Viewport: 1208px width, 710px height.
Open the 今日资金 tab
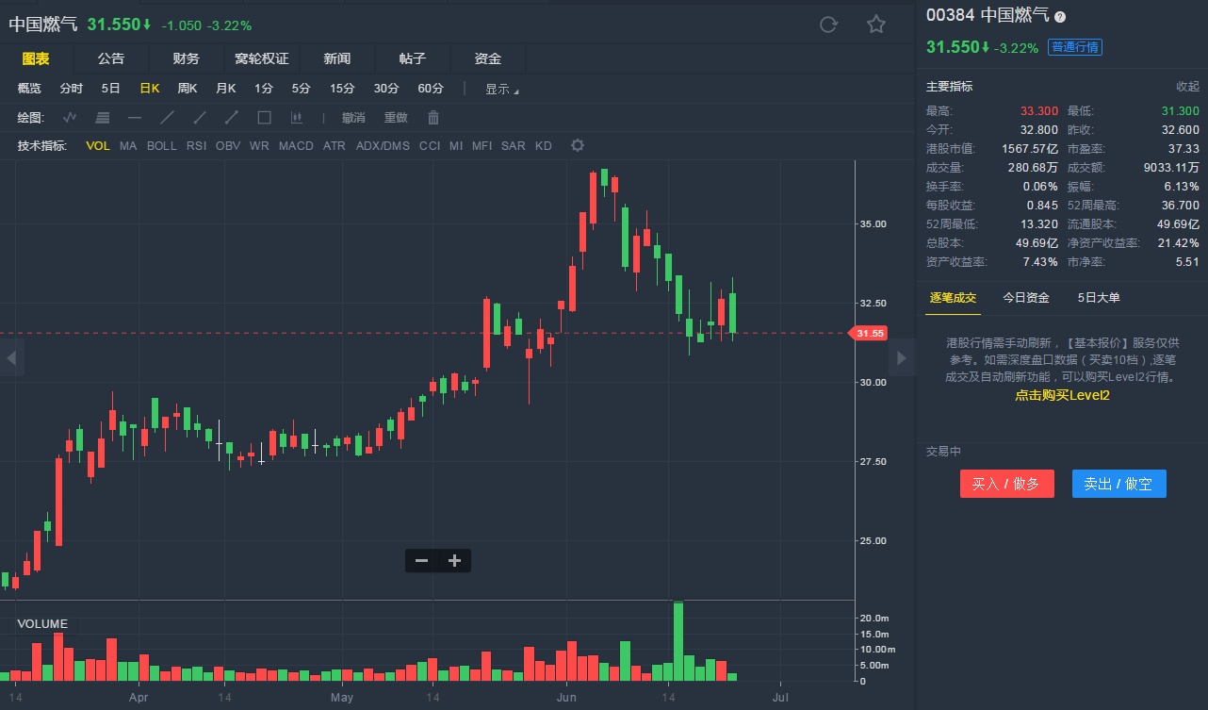tap(1026, 298)
